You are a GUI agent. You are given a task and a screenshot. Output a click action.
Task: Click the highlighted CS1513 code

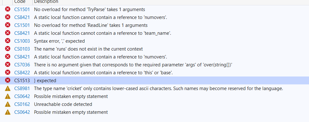coord(22,81)
